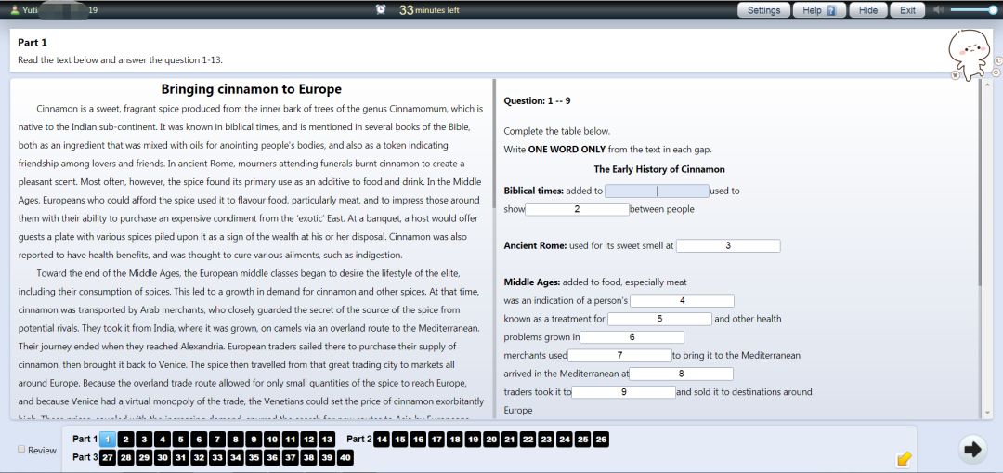Open the Settings button
Screen dimensions: 1003x473
[x=763, y=10]
